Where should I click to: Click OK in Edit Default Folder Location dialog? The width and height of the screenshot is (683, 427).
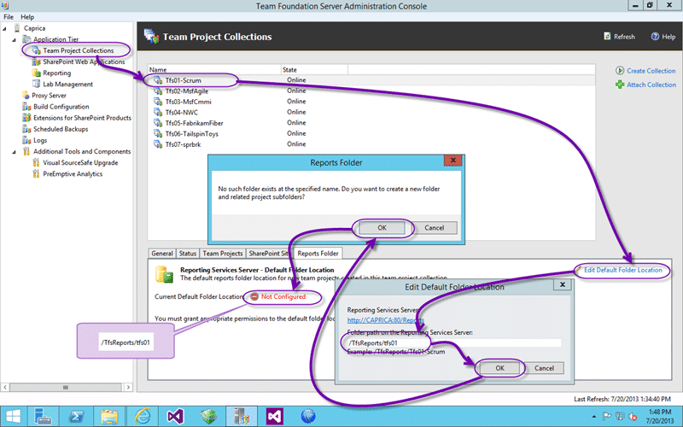tap(499, 368)
